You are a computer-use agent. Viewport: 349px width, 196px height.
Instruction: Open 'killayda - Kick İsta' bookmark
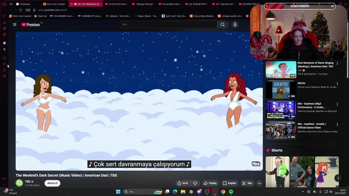(118, 16)
